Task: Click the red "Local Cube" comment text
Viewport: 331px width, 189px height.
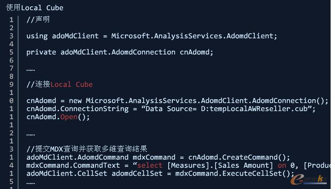Action: 71,84
